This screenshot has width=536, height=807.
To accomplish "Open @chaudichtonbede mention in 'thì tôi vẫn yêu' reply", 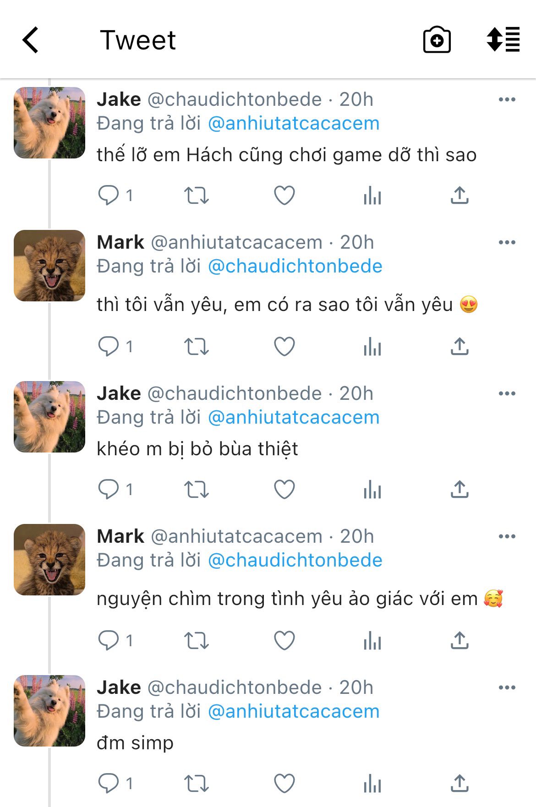I will pyautogui.click(x=295, y=266).
